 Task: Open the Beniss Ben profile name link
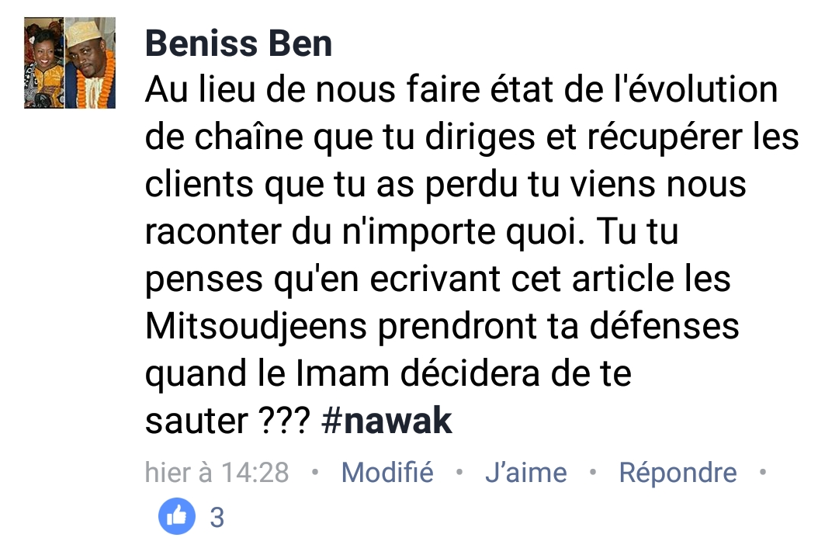pyautogui.click(x=238, y=43)
